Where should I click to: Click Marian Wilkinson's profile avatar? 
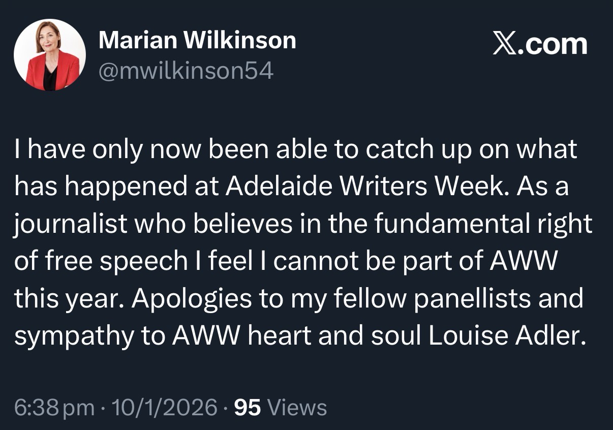click(49, 55)
